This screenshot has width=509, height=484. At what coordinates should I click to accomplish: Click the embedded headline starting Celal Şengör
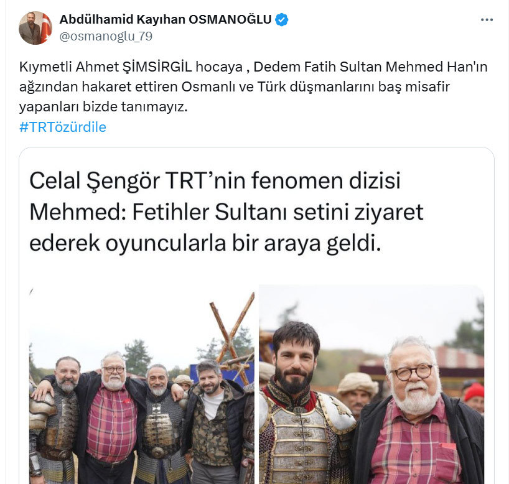point(226,212)
